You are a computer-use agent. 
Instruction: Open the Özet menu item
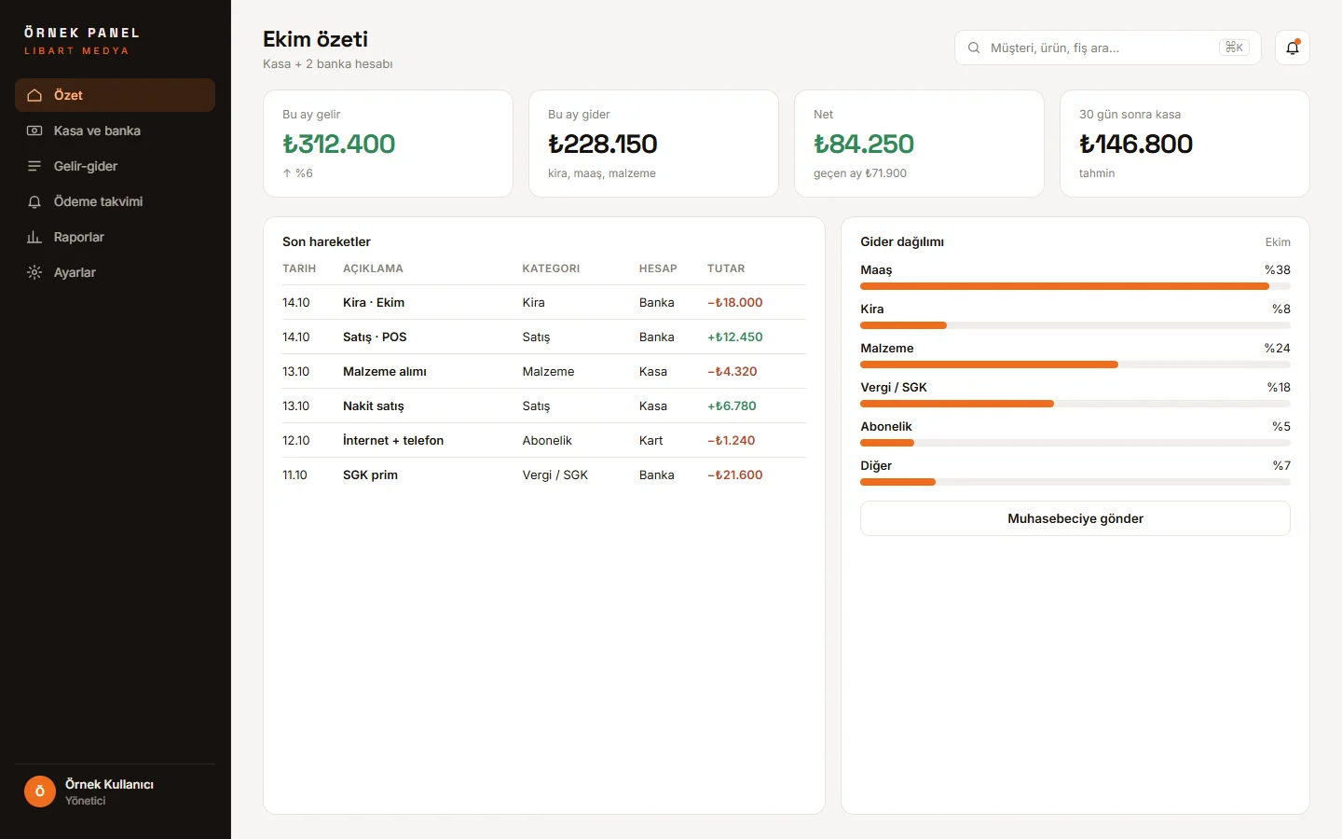(x=115, y=95)
